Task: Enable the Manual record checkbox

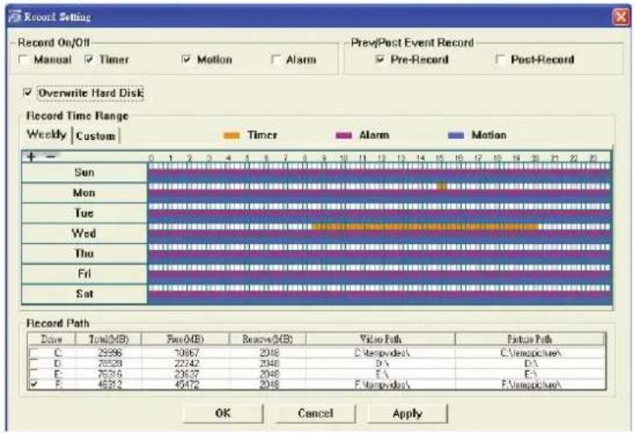Action: tap(24, 60)
